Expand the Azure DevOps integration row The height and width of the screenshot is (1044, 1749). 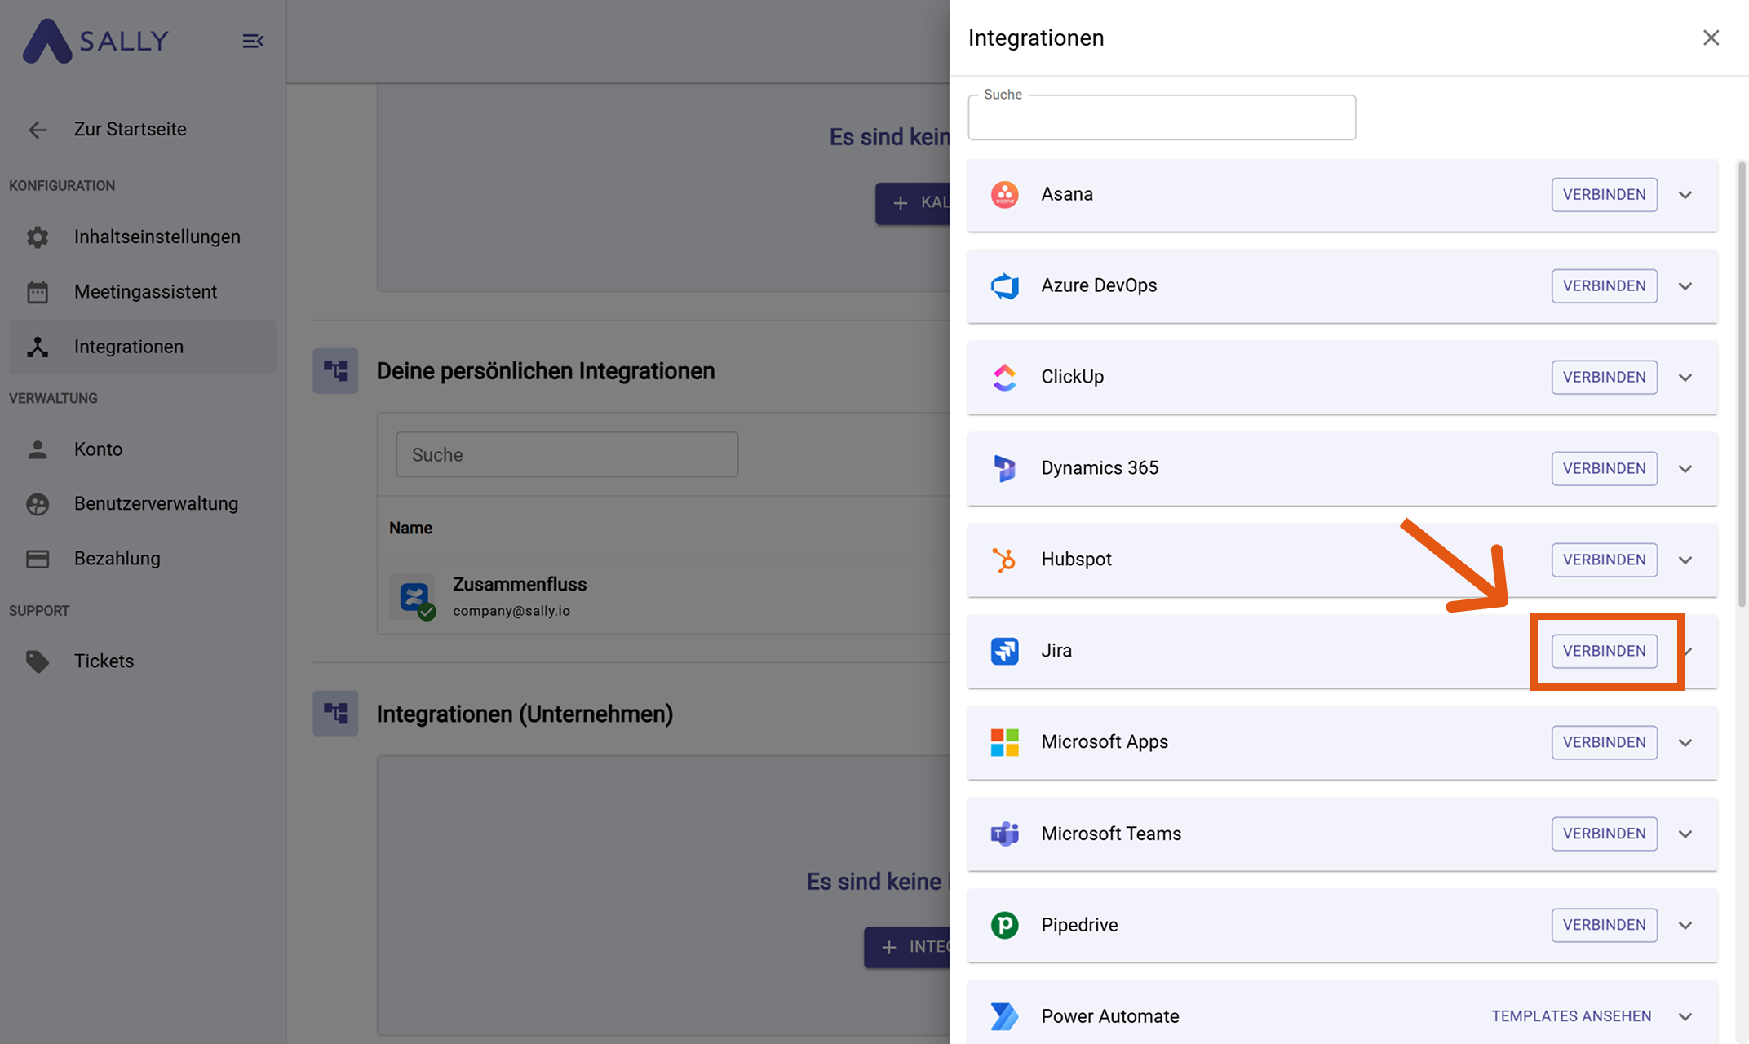1685,286
